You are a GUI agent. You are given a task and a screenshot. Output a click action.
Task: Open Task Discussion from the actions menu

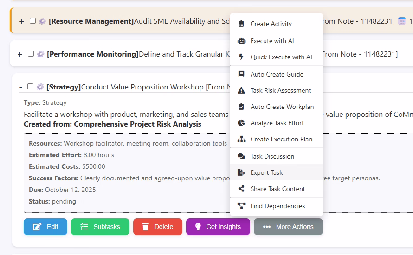tap(272, 156)
